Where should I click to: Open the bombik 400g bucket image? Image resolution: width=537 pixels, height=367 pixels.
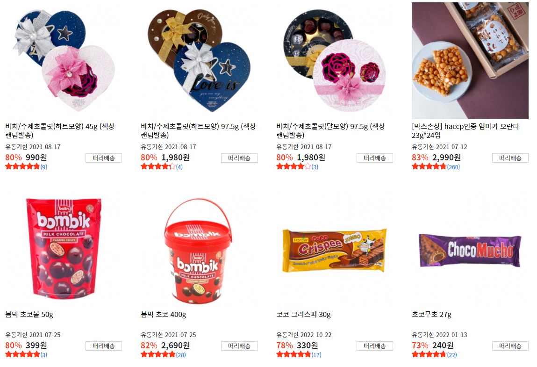pos(199,249)
